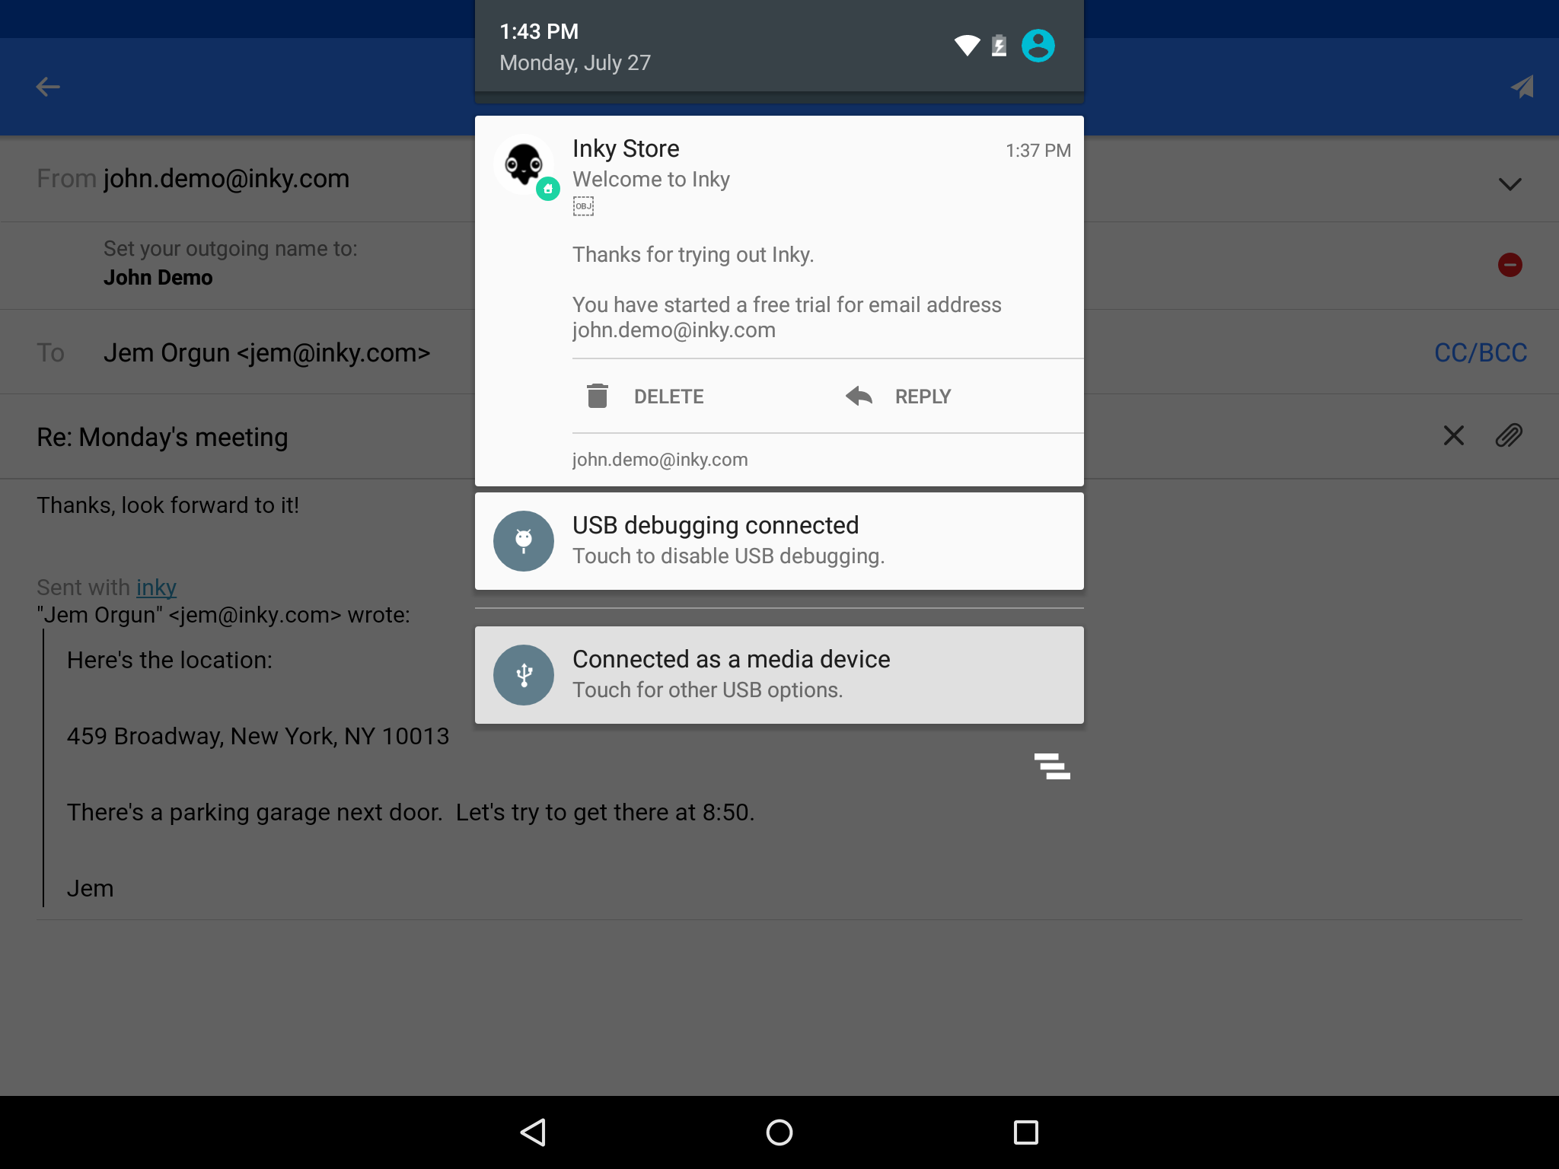Expand the From account dropdown chevron

1510,184
